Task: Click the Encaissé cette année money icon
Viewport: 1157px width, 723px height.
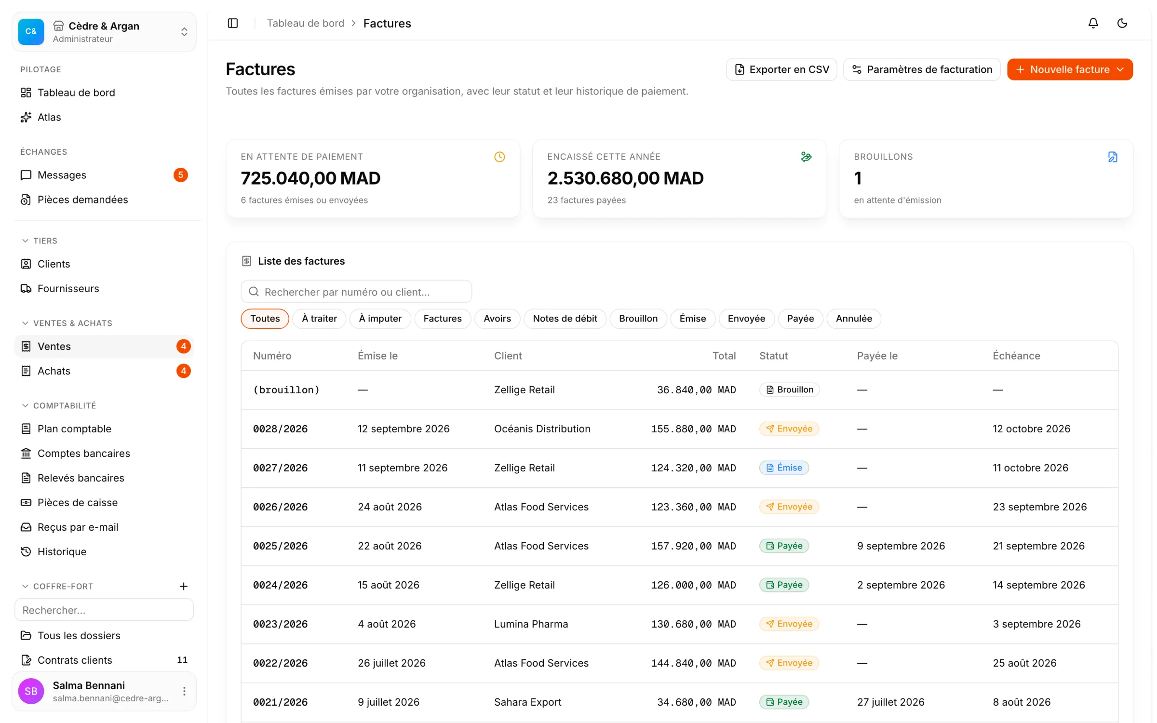Action: [x=806, y=157]
